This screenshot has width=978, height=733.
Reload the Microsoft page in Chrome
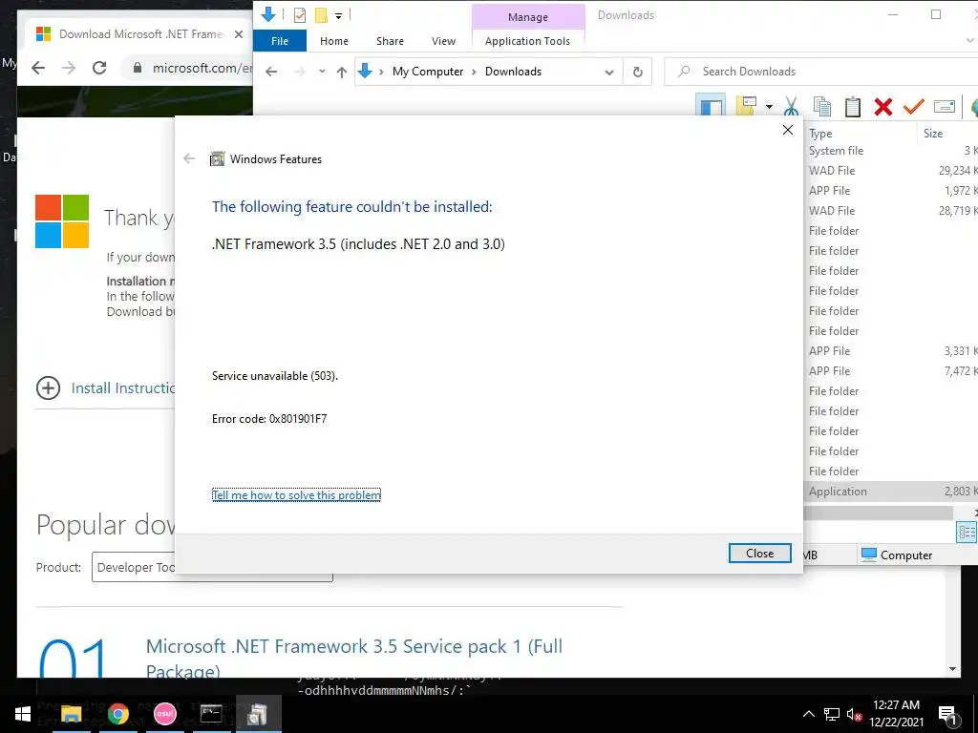[x=99, y=68]
